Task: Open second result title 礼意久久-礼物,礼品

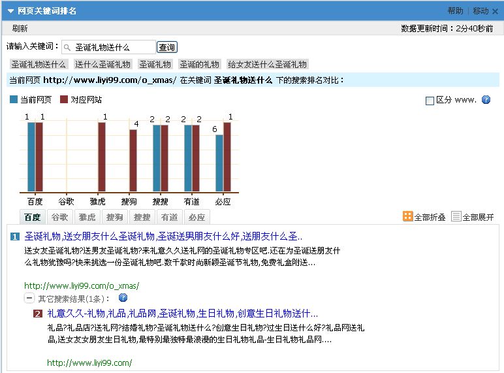Action: pyautogui.click(x=183, y=313)
